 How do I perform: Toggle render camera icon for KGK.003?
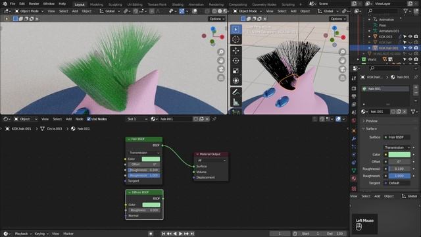(x=416, y=37)
